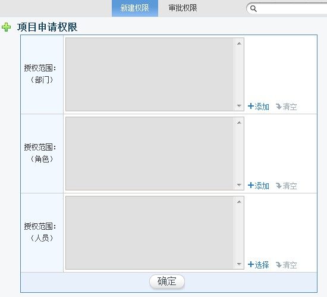Click 清空 link in the 人员 row
Image resolution: width=327 pixels, height=297 pixels.
[x=287, y=265]
